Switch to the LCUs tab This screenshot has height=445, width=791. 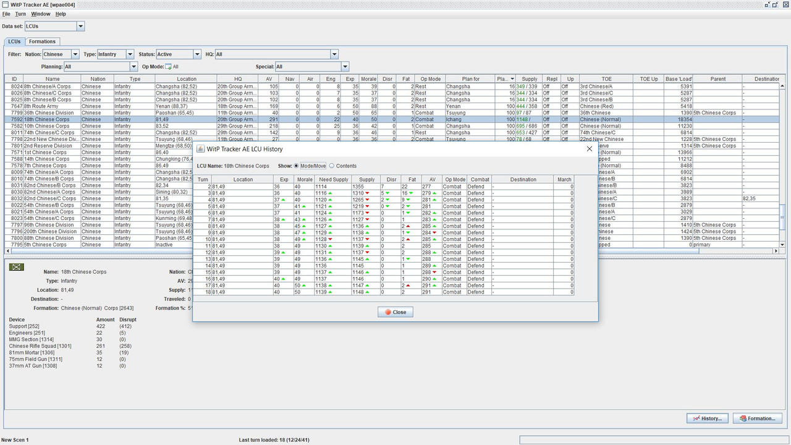coord(14,41)
